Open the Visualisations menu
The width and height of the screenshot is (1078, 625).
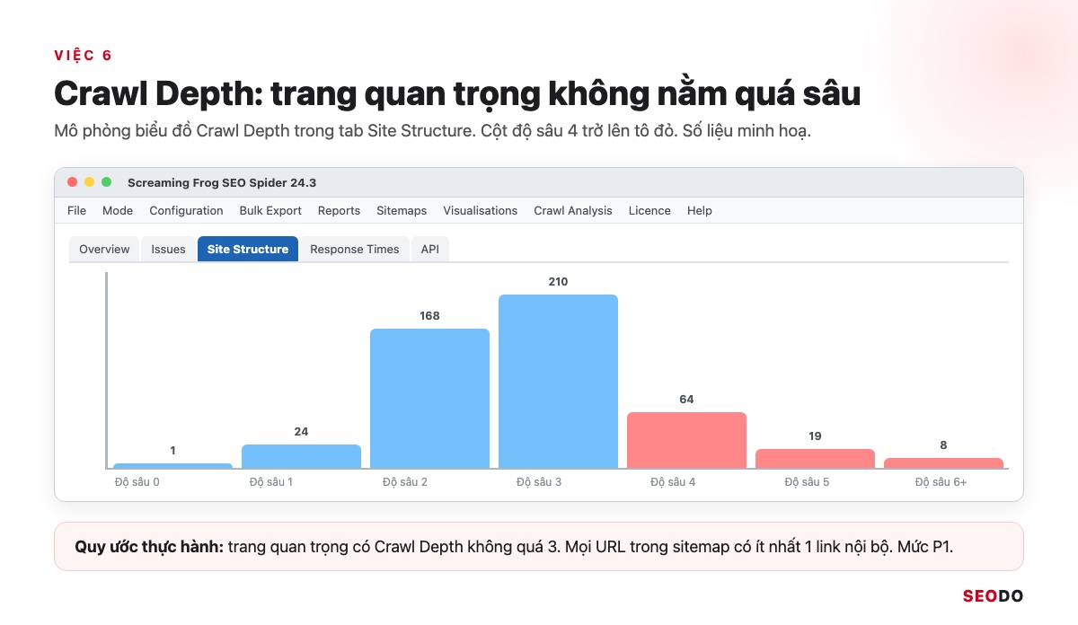coord(480,210)
